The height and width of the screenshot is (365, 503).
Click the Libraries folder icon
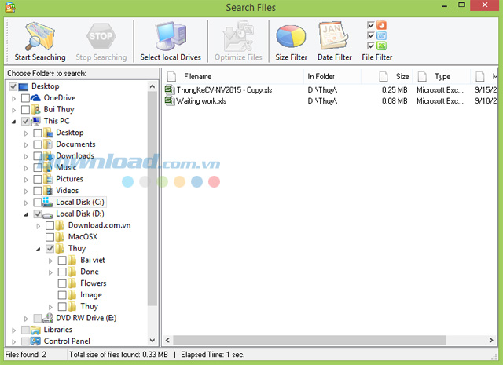point(35,330)
